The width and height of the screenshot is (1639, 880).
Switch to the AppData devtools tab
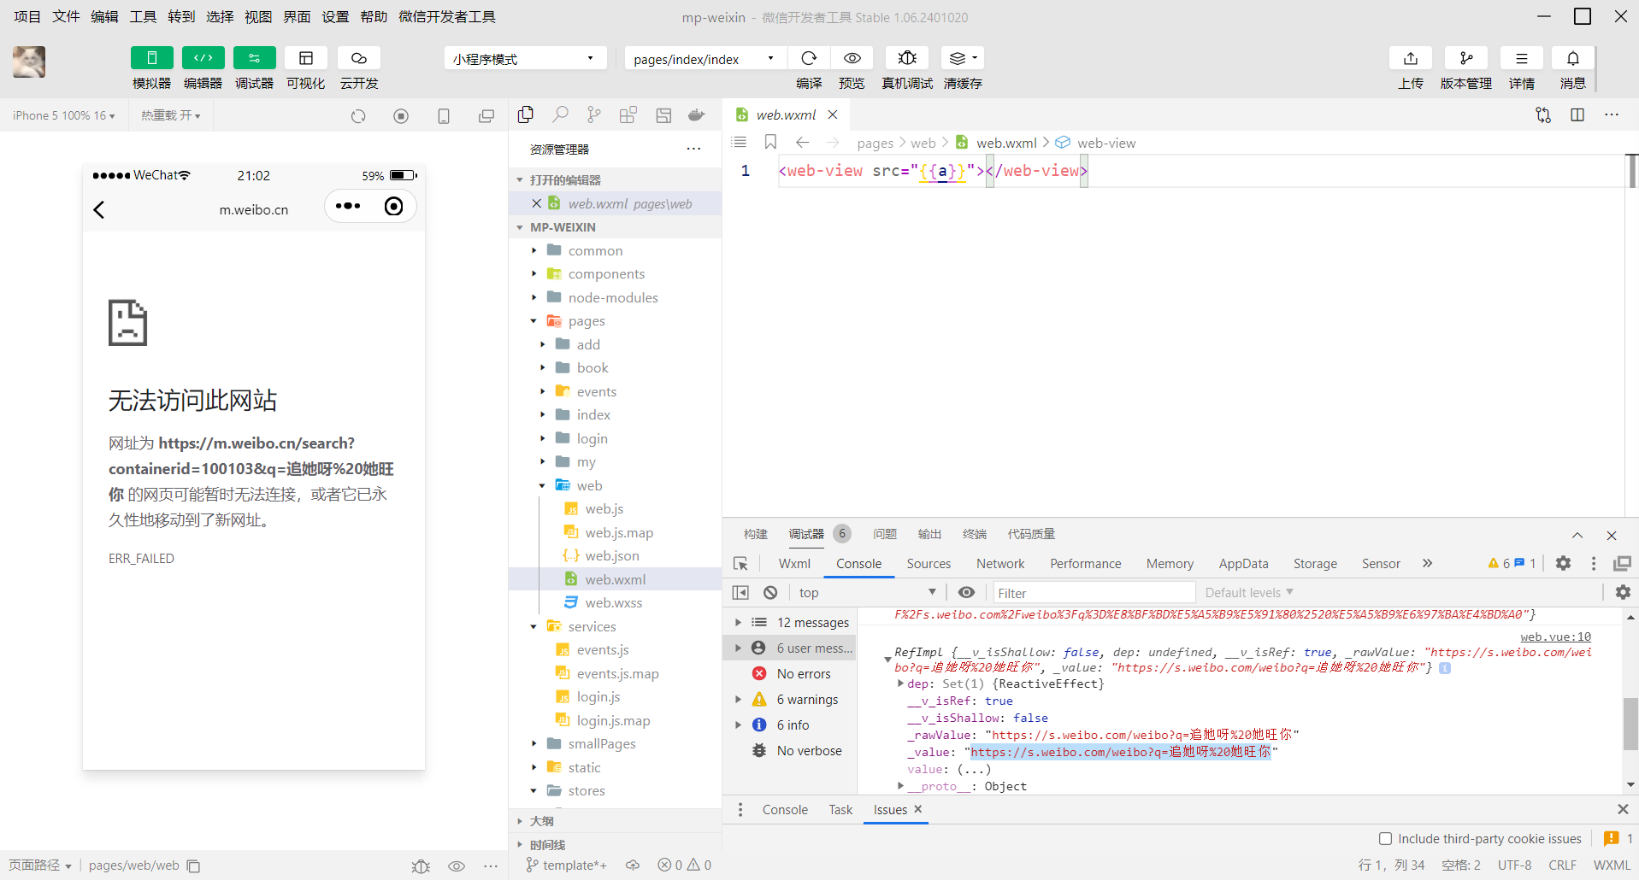[1243, 563]
